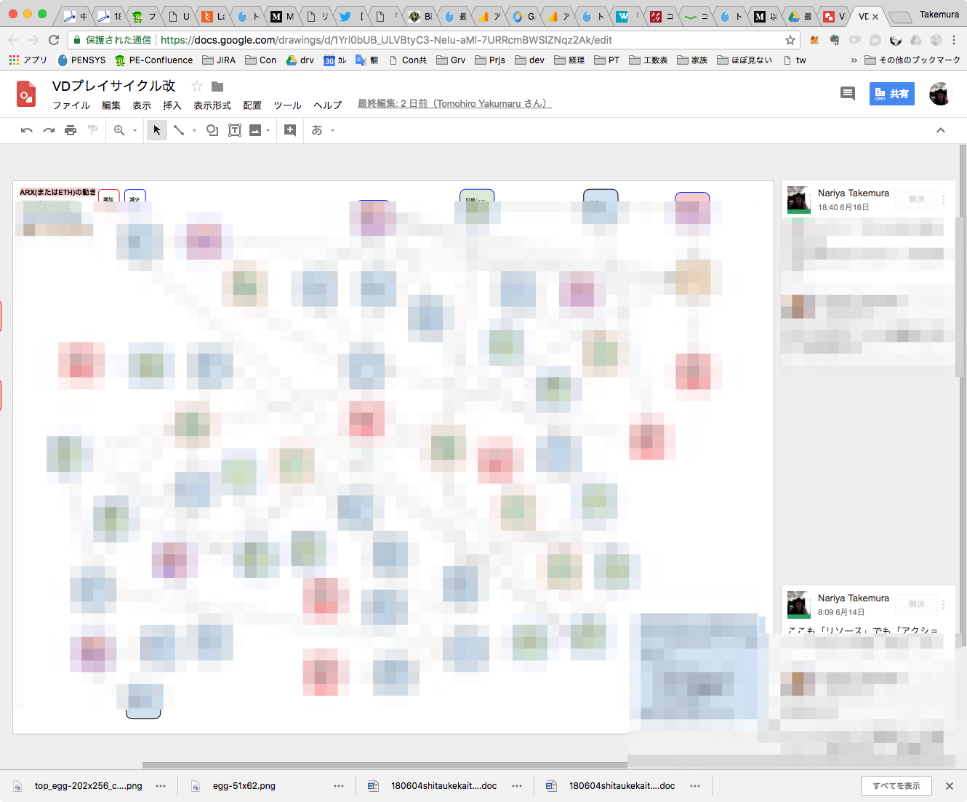Viewport: 967px width, 802px height.
Task: Open Google Drawings home via red logo
Action: 26,95
